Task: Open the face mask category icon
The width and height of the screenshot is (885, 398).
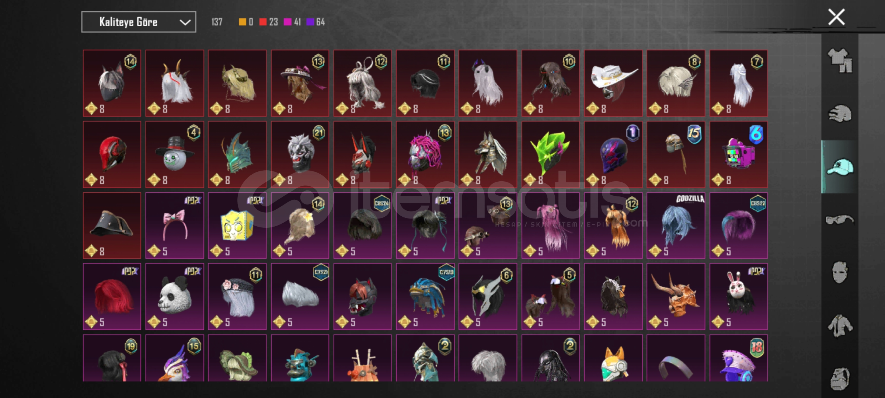Action: (840, 273)
